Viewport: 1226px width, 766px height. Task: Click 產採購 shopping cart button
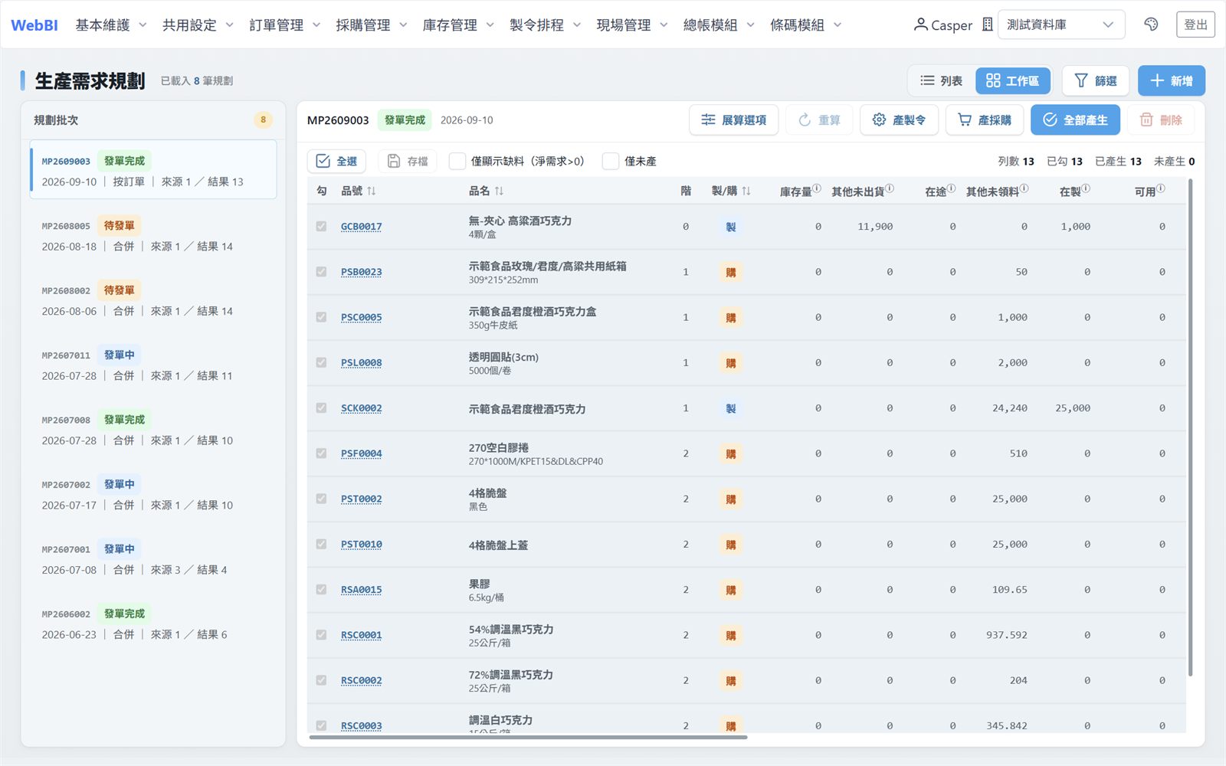985,120
